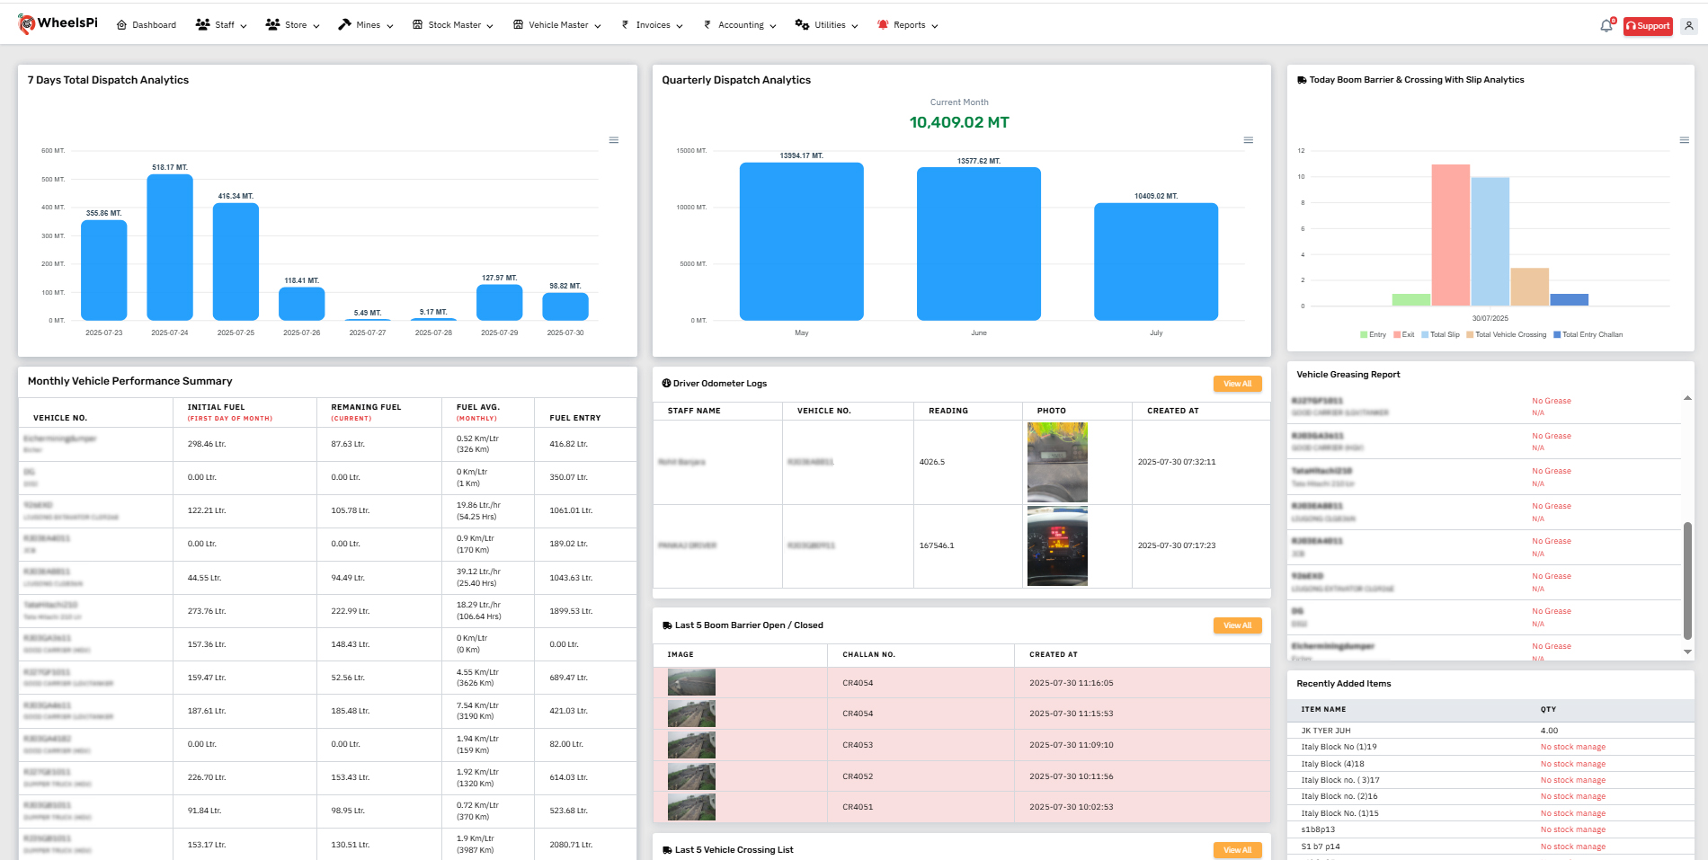
Task: Open the Utilities gear icon
Action: (x=800, y=24)
